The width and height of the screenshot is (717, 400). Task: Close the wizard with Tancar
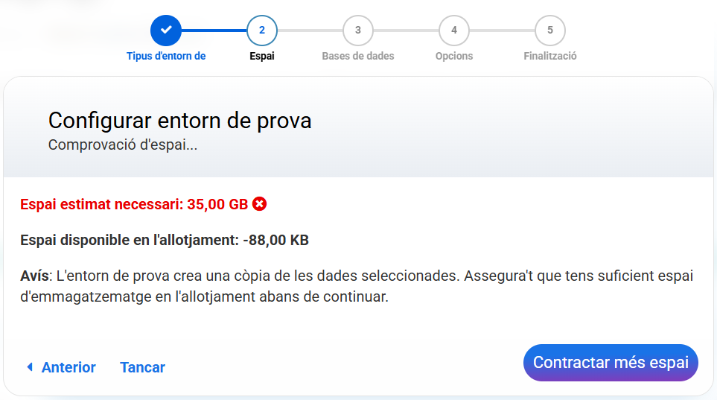142,367
